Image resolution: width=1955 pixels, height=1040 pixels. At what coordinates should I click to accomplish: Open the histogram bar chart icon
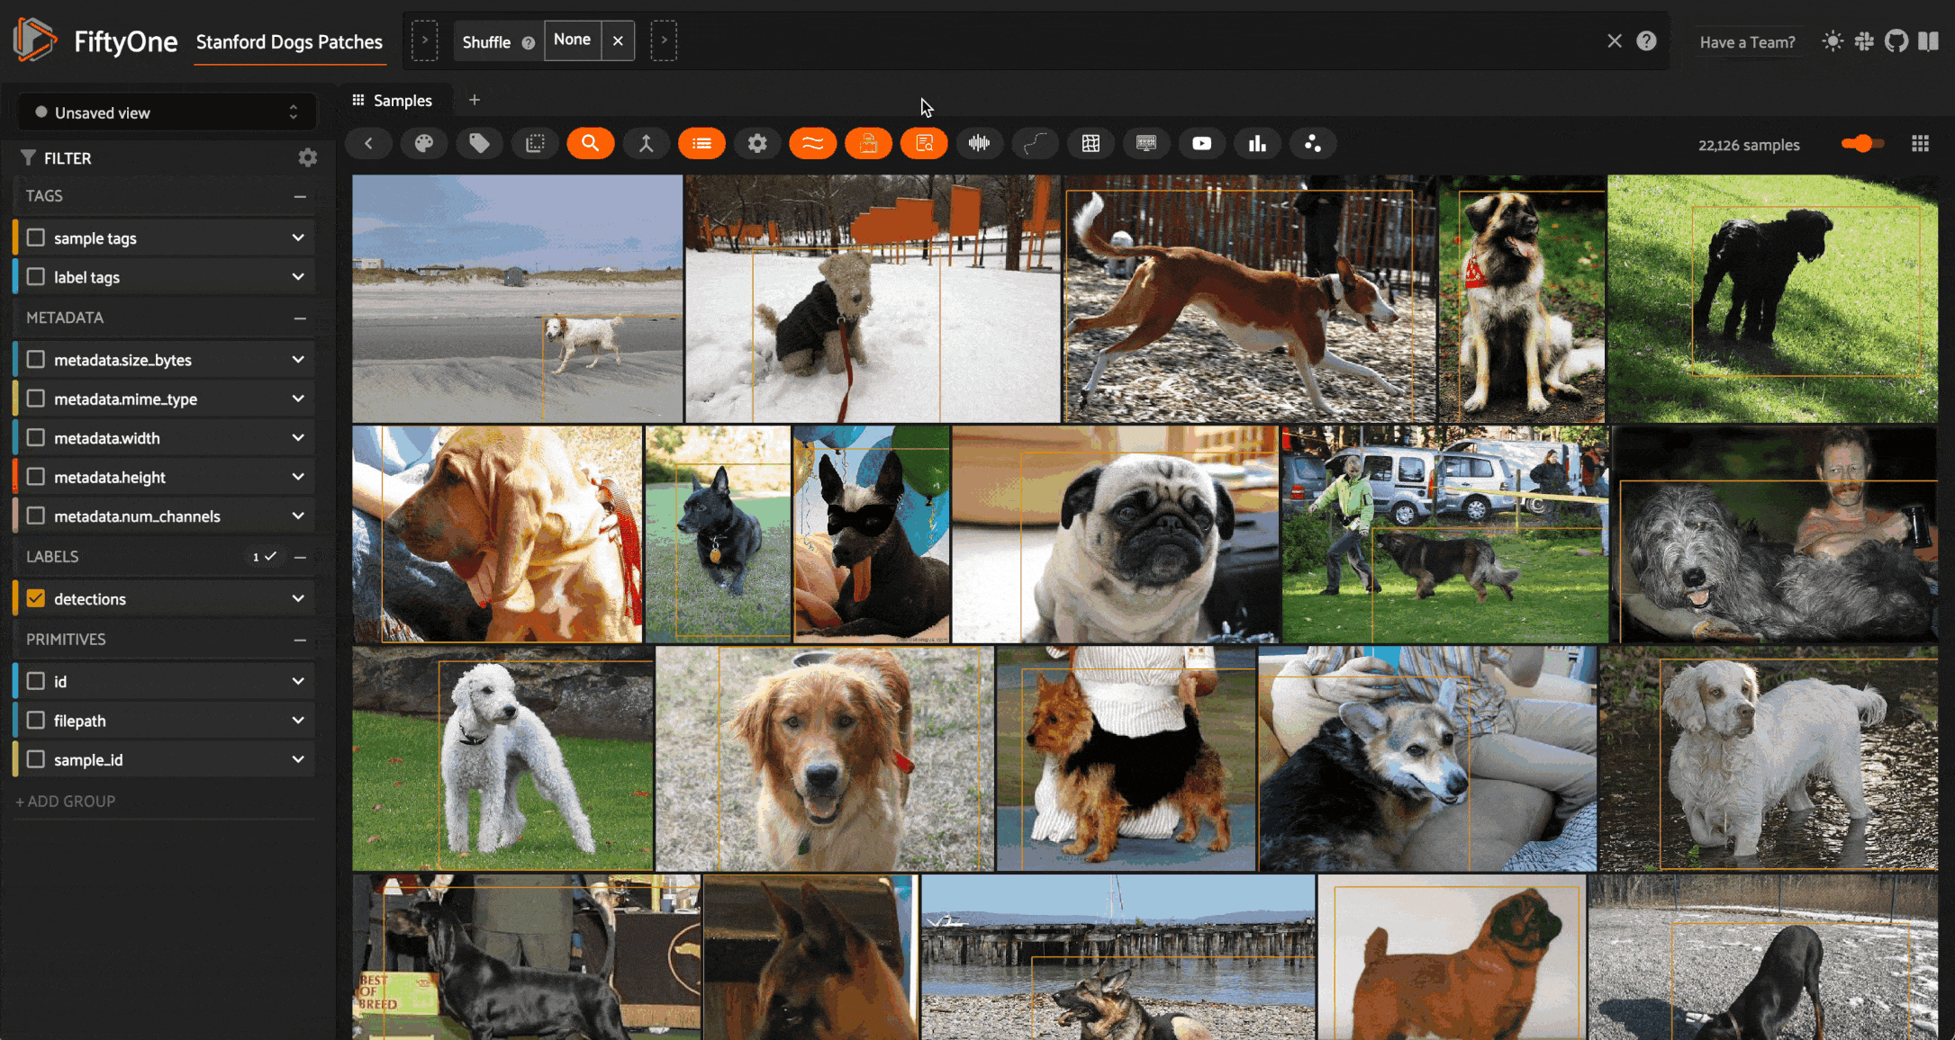(x=1257, y=144)
